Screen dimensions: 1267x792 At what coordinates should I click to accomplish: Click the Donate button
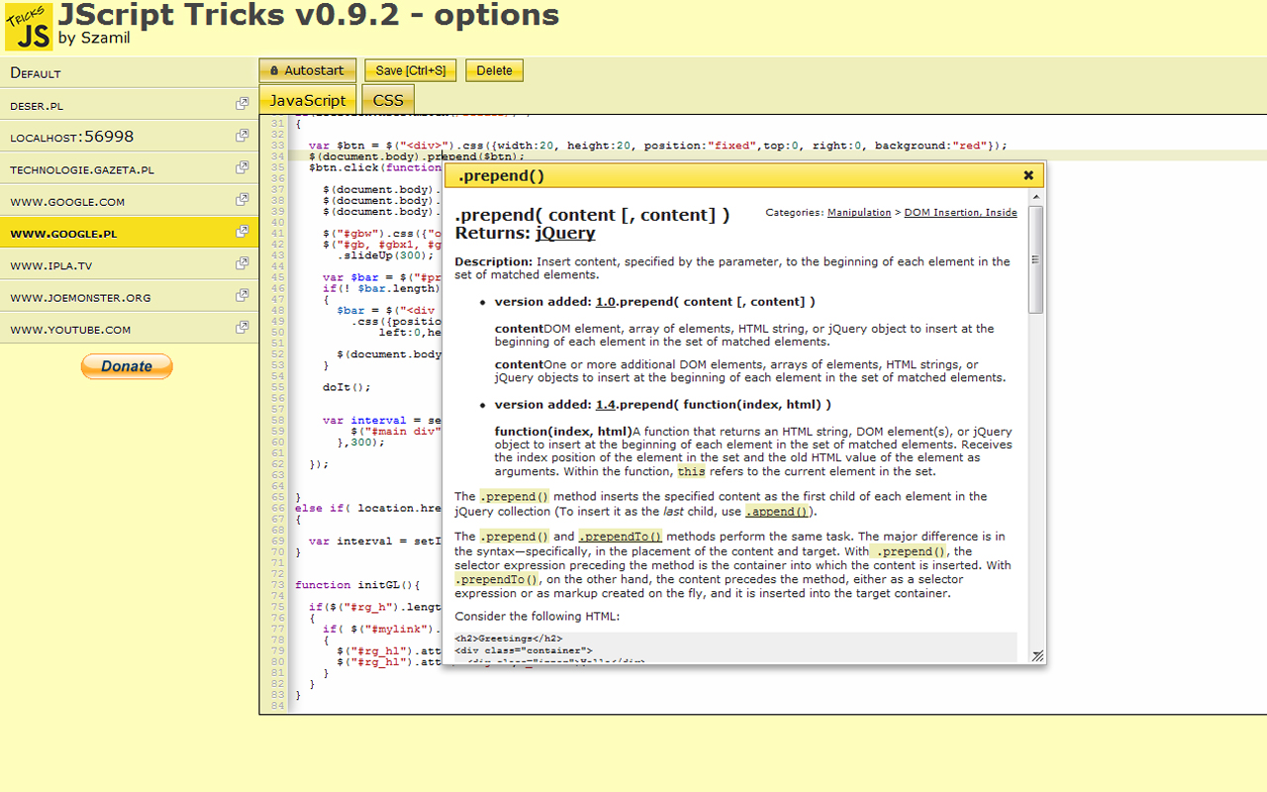pos(127,366)
